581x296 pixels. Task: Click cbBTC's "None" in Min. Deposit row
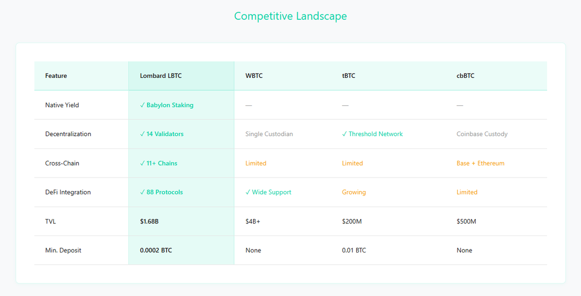[x=464, y=250]
